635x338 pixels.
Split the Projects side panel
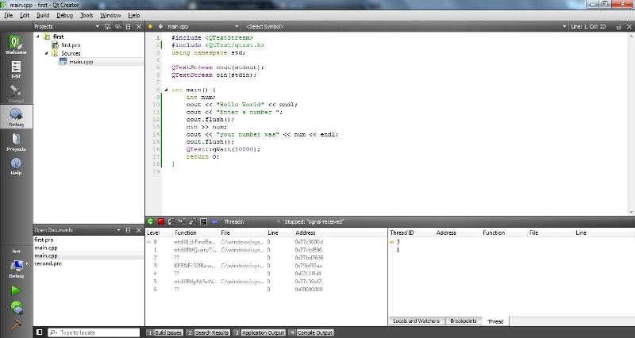(129, 26)
